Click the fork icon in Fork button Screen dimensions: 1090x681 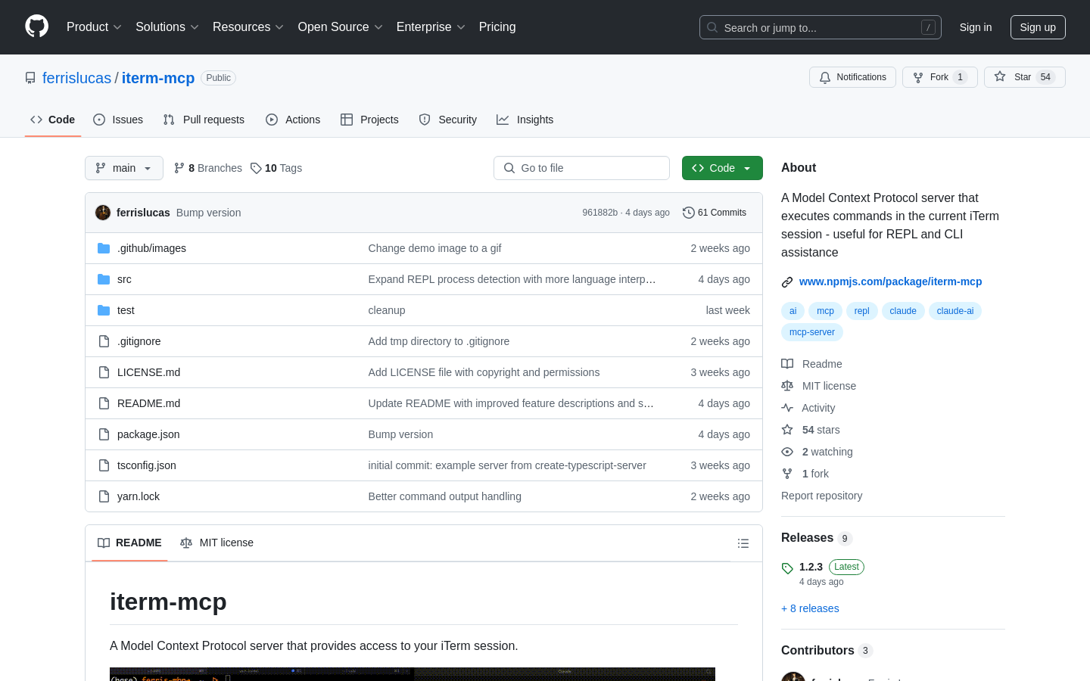918,77
